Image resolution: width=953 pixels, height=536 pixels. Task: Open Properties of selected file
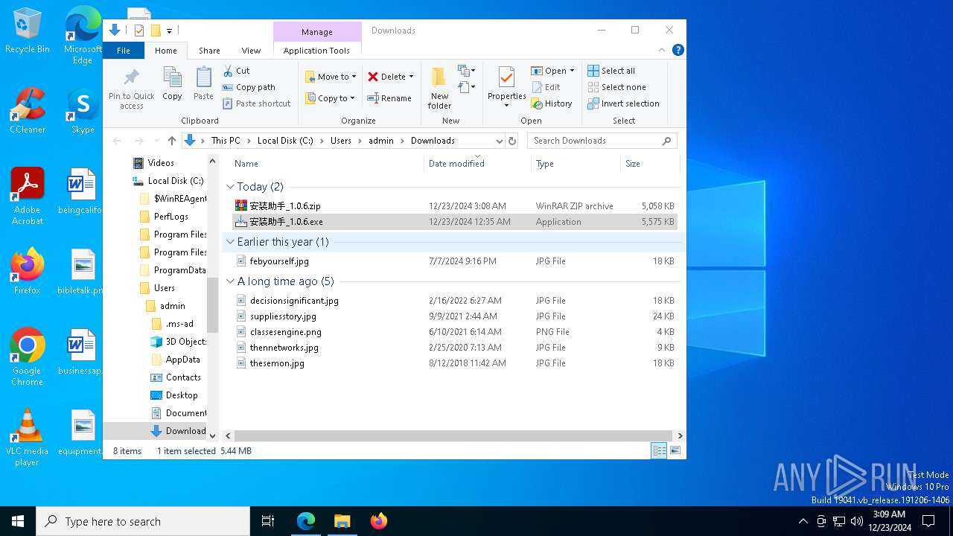click(507, 86)
